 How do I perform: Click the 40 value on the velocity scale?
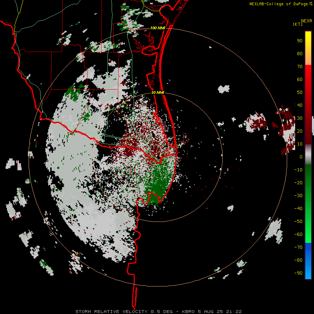coord(300,105)
